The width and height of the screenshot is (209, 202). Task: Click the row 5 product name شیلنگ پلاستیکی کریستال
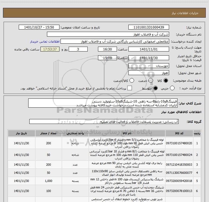127,181
